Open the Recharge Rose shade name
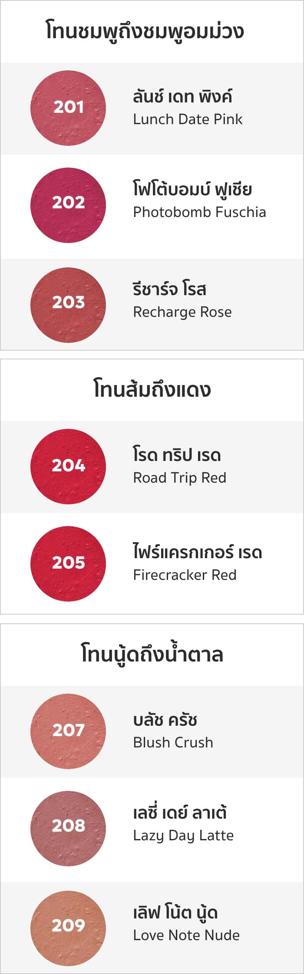This screenshot has height=974, width=304. 182,312
